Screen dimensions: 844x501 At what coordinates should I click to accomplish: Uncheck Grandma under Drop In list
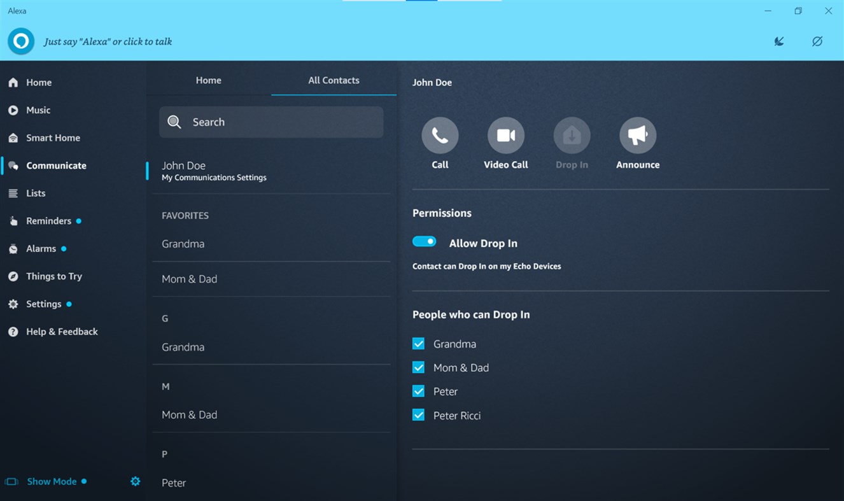click(419, 343)
